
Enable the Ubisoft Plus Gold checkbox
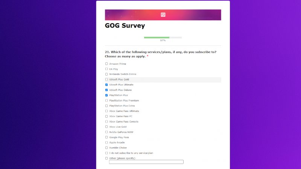click(106, 80)
